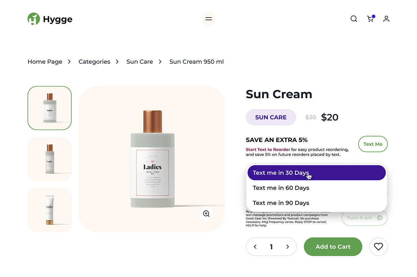Go to Home Page breadcrumb
This screenshot has height=277, width=417.
click(45, 62)
